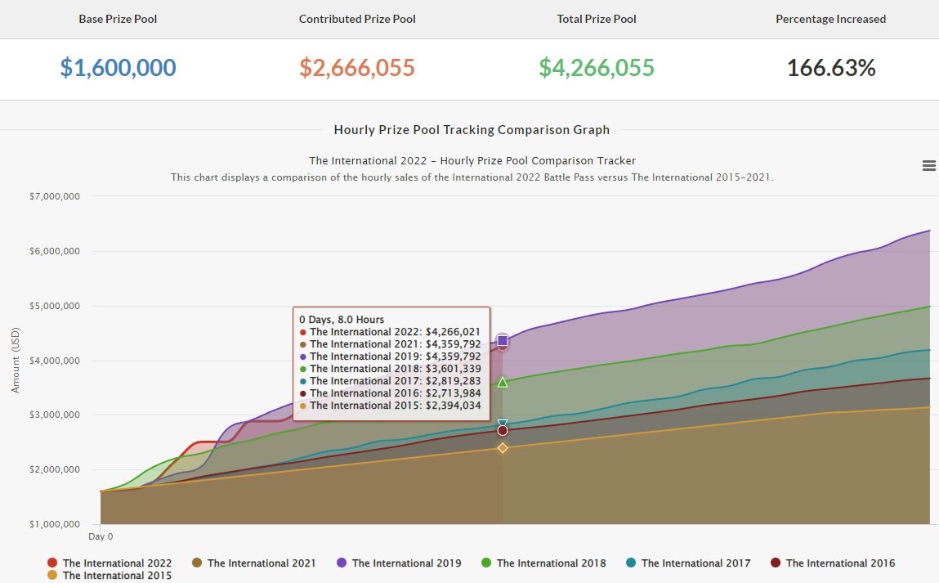Click the dark red circle 2016 marker
Image resolution: width=939 pixels, height=583 pixels.
click(x=503, y=431)
